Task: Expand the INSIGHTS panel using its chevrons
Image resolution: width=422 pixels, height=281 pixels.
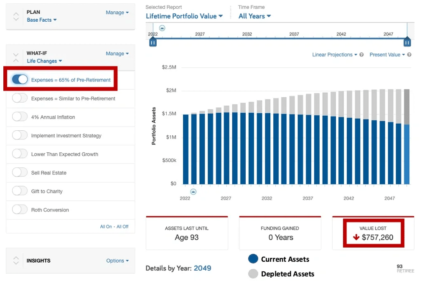Action: pyautogui.click(x=16, y=260)
